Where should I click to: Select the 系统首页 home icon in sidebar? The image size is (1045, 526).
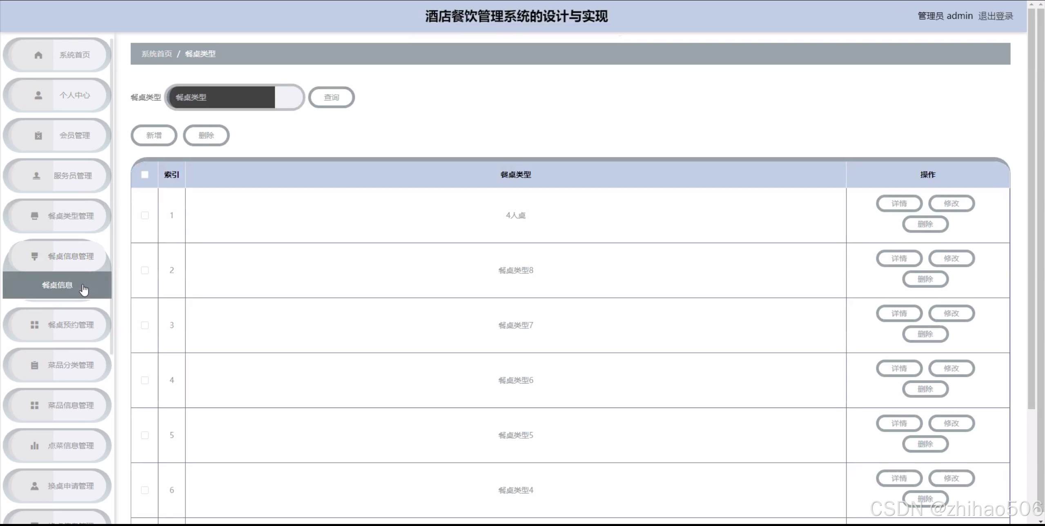(x=38, y=54)
